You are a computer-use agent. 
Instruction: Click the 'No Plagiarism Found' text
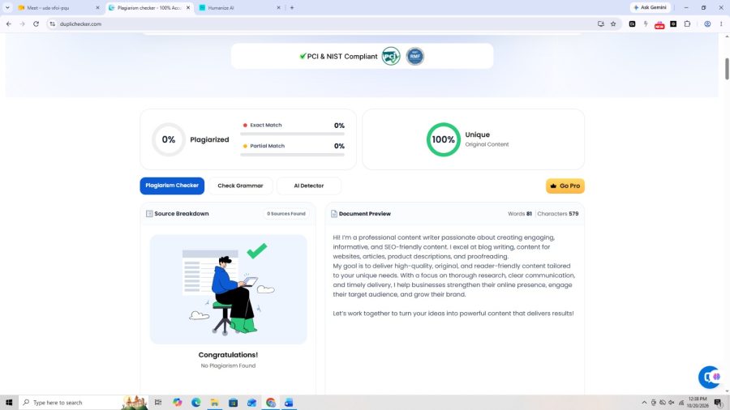coord(228,365)
